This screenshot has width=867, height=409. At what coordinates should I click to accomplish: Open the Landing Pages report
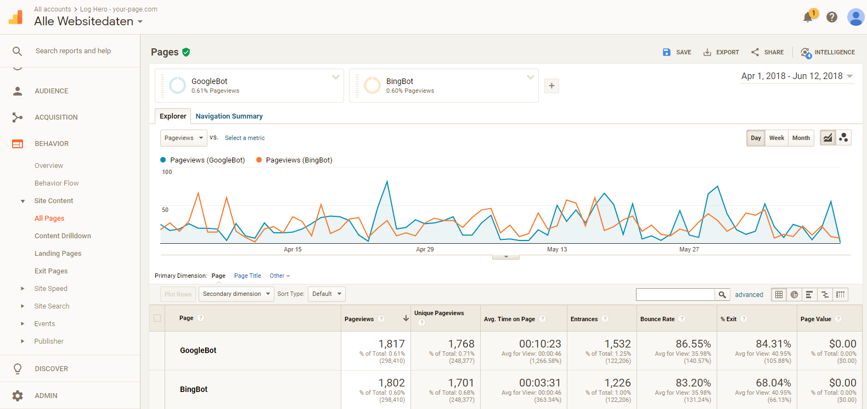point(58,254)
